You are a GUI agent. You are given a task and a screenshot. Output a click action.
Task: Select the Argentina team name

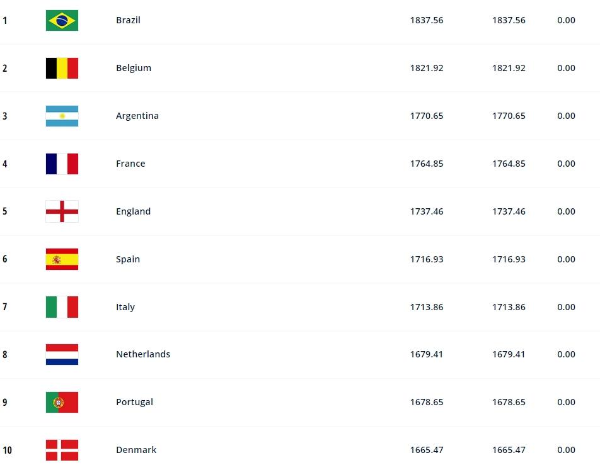[137, 116]
